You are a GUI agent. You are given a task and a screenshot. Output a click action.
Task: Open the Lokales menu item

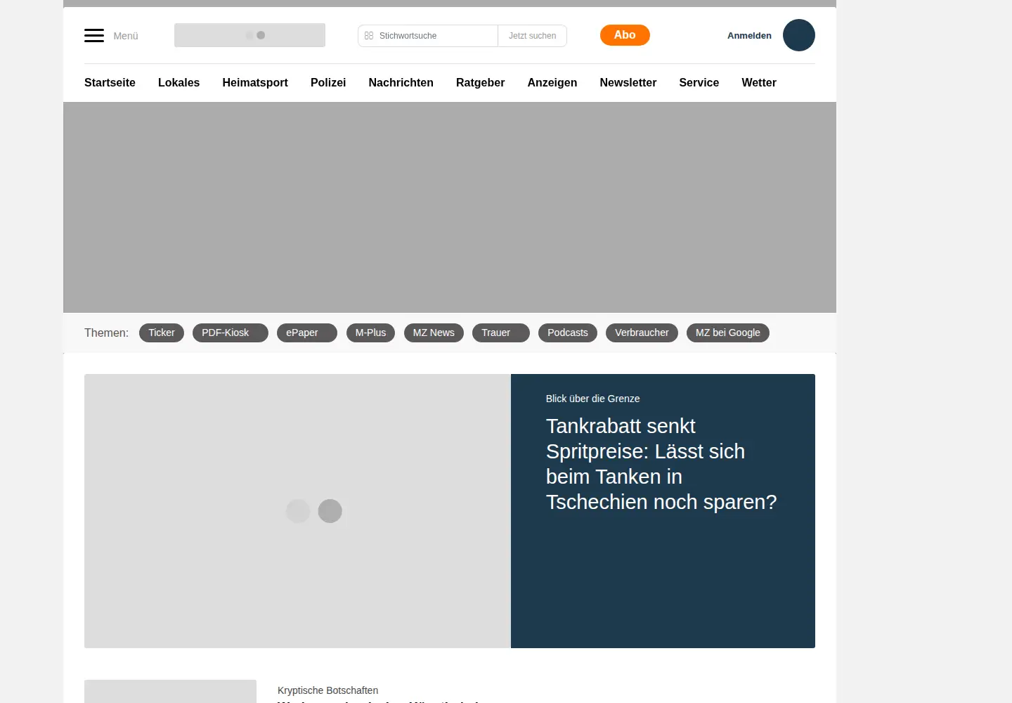tap(179, 82)
